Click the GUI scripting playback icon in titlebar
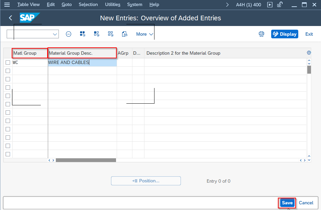The width and height of the screenshot is (321, 210). [x=270, y=5]
